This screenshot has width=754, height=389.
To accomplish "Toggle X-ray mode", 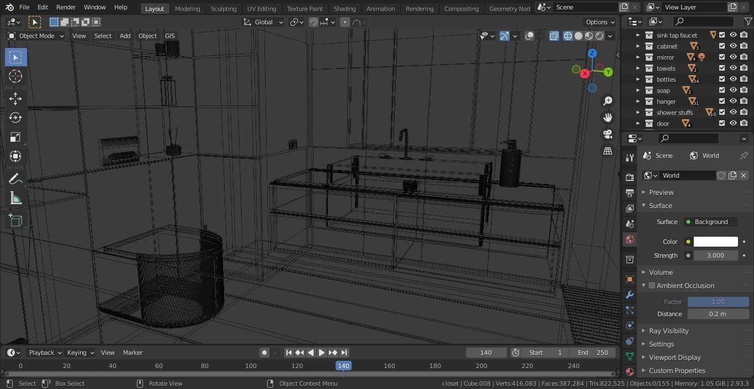I will [554, 36].
